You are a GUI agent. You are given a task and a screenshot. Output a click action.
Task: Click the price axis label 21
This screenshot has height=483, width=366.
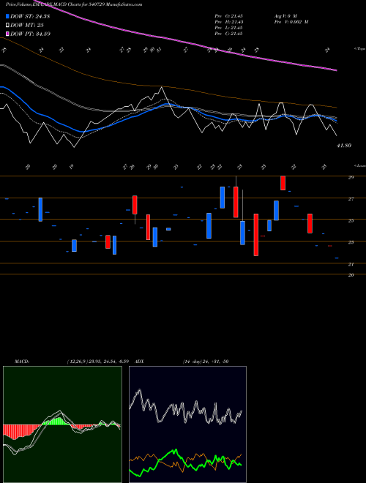click(x=351, y=264)
